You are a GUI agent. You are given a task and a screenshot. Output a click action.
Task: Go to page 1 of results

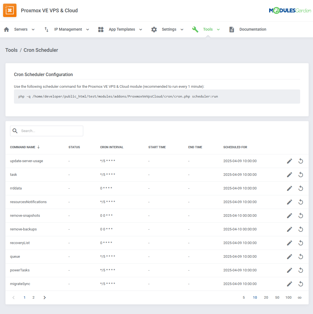(x=25, y=298)
